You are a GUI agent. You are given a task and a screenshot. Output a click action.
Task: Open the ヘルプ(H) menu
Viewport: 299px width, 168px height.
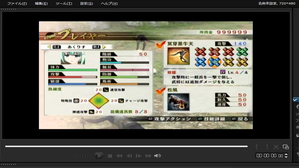pos(109,3)
